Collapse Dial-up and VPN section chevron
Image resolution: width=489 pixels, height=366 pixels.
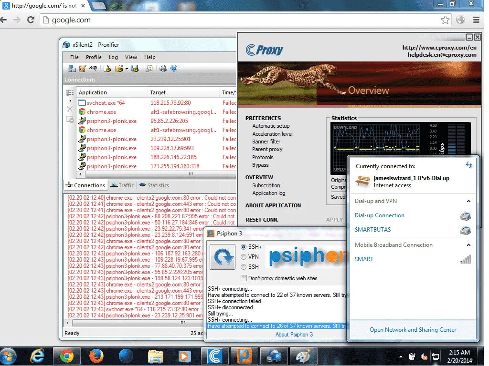coord(468,201)
